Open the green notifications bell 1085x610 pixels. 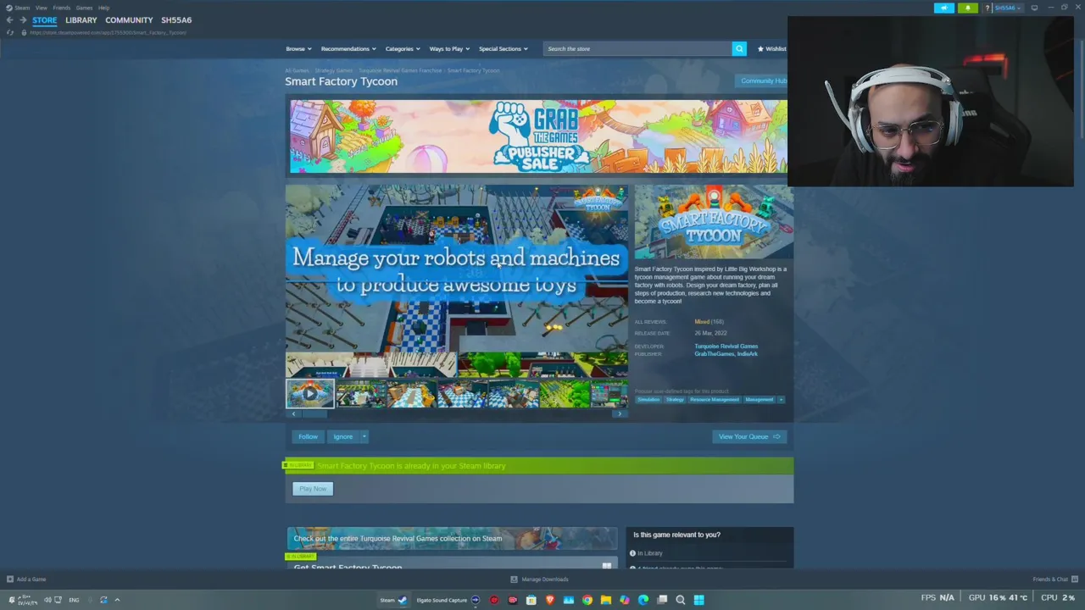(967, 8)
